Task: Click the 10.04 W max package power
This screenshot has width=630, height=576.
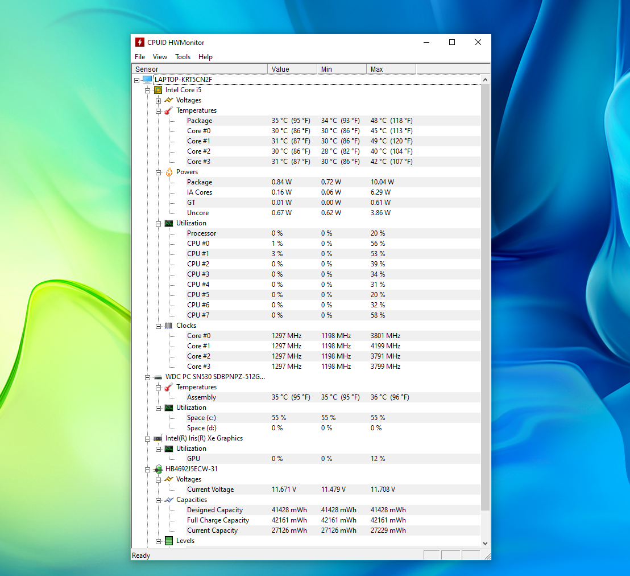Action: pos(382,182)
